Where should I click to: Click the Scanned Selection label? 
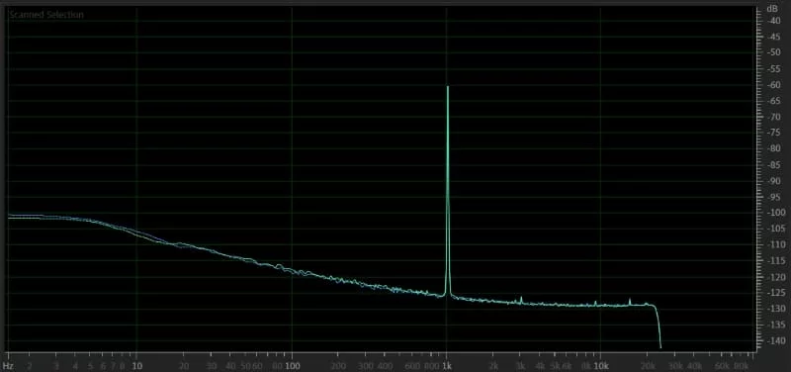pyautogui.click(x=46, y=15)
